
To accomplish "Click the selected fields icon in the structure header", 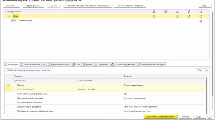I will point(154,12).
